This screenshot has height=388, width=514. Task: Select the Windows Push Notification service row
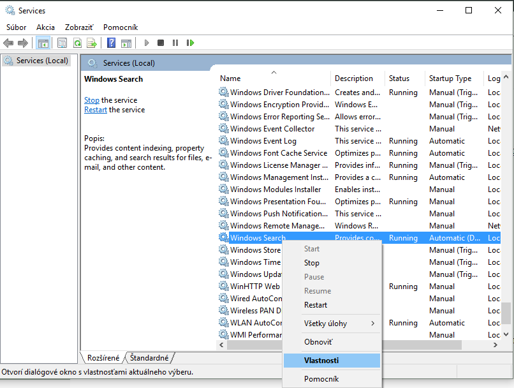(359, 214)
